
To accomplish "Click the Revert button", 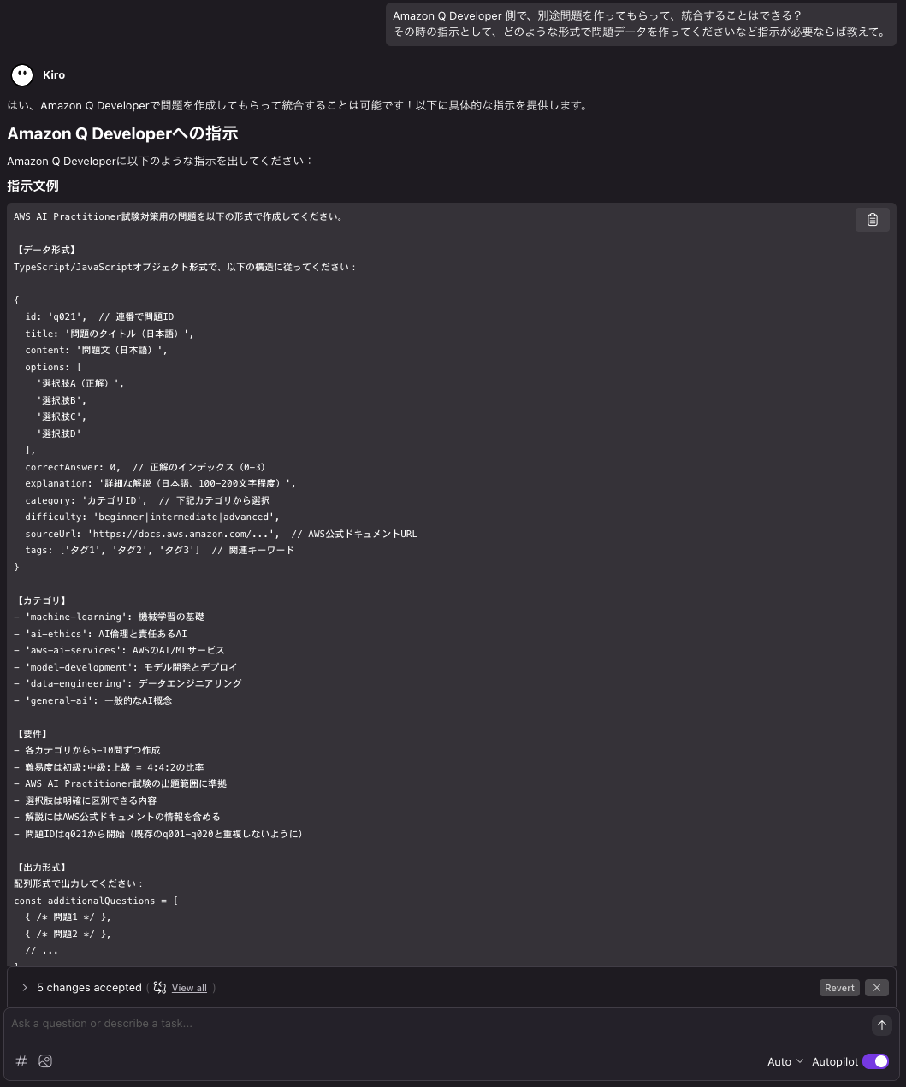I will pos(839,987).
